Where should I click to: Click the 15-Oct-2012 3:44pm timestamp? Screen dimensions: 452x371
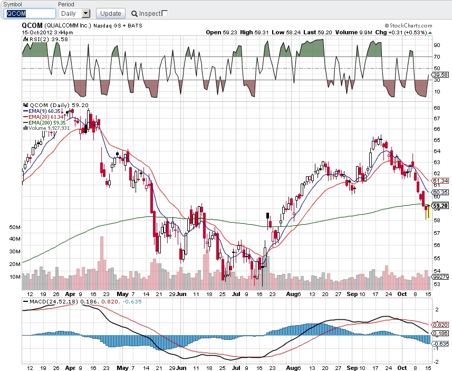pyautogui.click(x=47, y=32)
